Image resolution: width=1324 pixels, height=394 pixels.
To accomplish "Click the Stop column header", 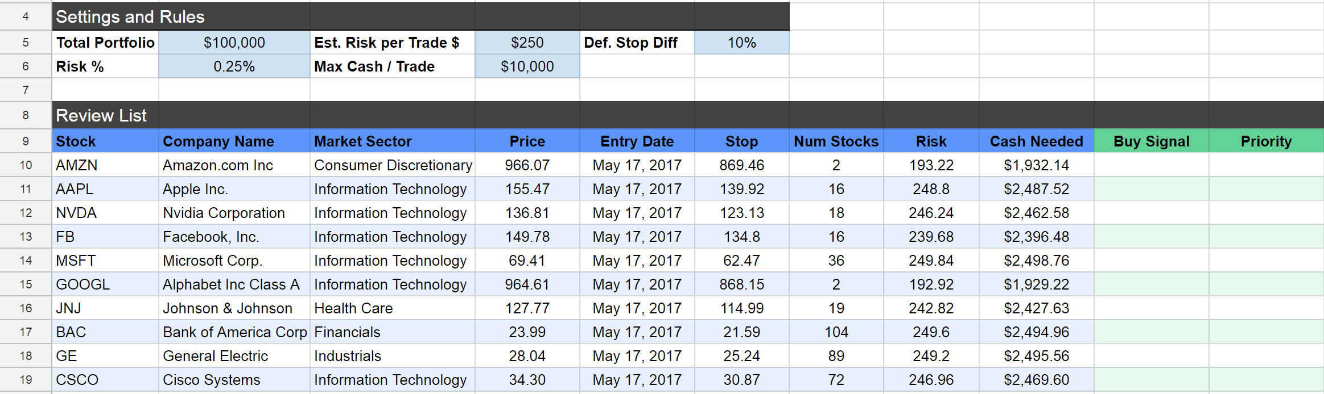I will point(741,141).
